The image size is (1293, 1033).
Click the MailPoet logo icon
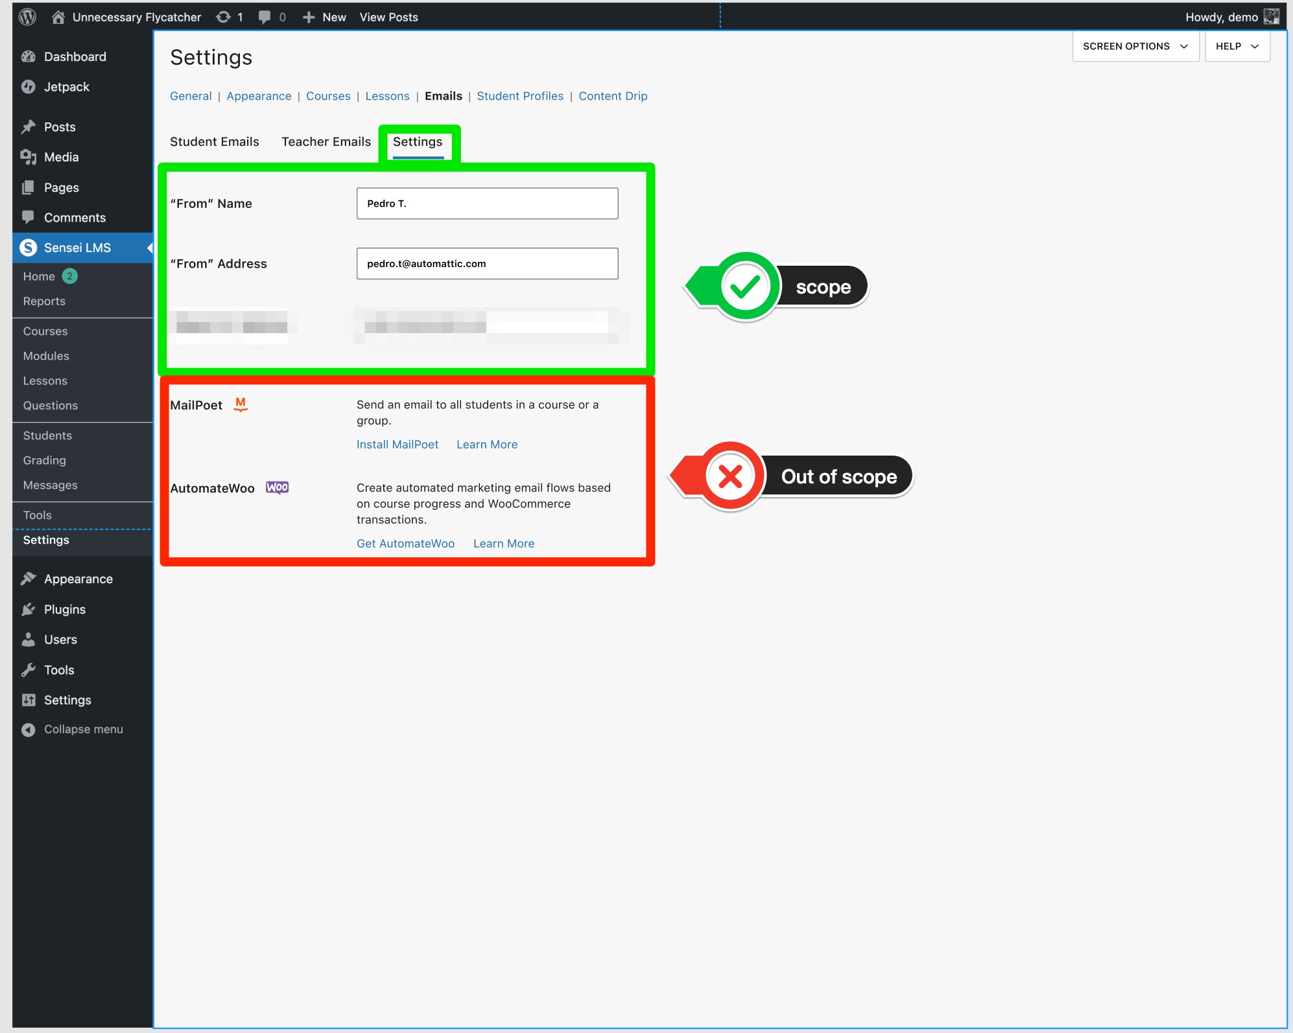coord(239,404)
